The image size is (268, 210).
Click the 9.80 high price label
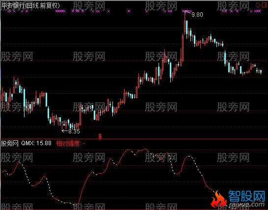pos(197,15)
